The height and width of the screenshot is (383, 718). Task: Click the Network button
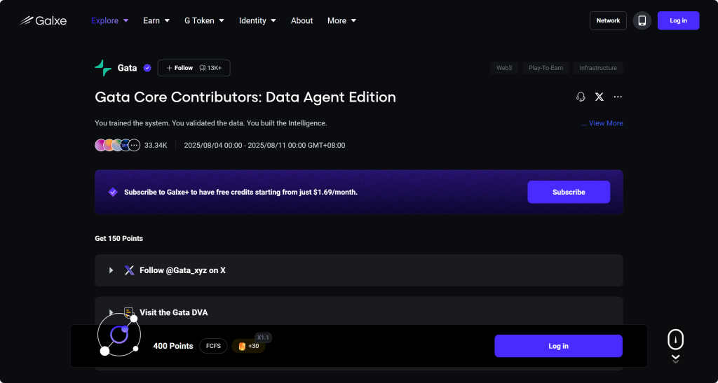tap(608, 20)
